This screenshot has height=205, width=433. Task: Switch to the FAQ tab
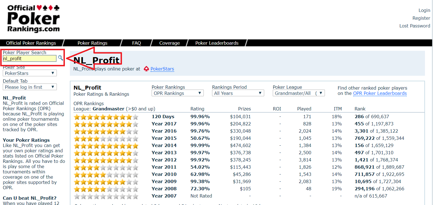pos(136,43)
